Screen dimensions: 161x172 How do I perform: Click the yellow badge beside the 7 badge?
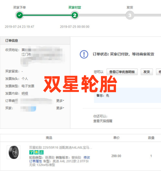point(36,152)
